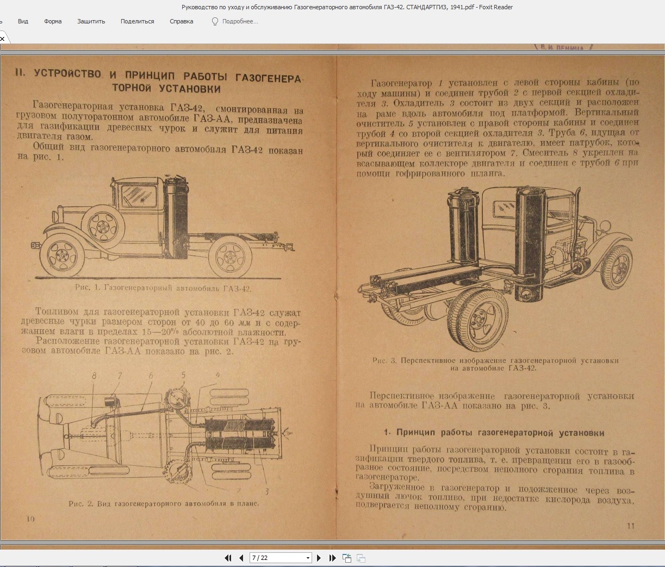Click the subheading '1. Принцип работы газогенераторной установки'
This screenshot has height=567, width=665.
click(x=494, y=433)
